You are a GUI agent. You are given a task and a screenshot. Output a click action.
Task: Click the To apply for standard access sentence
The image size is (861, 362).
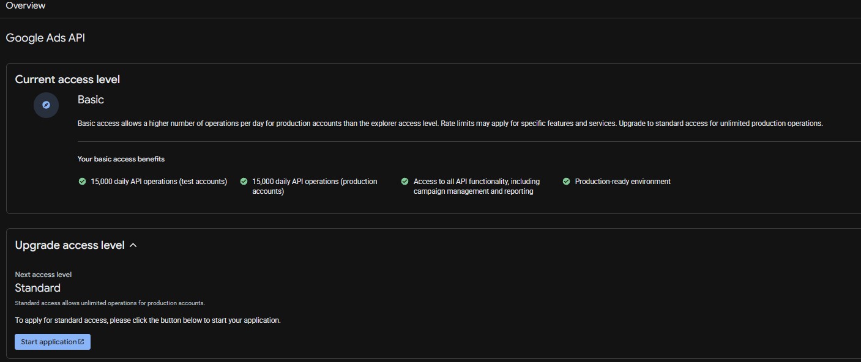tap(147, 320)
